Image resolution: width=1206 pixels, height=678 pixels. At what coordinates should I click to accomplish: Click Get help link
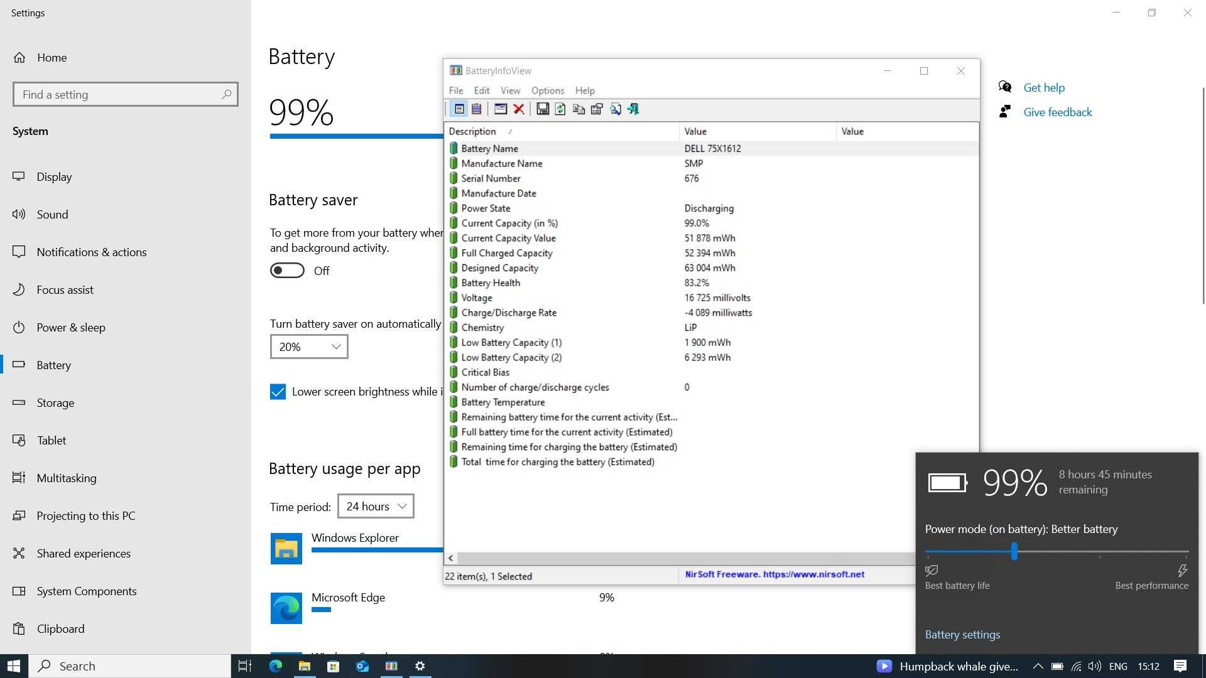coord(1044,88)
